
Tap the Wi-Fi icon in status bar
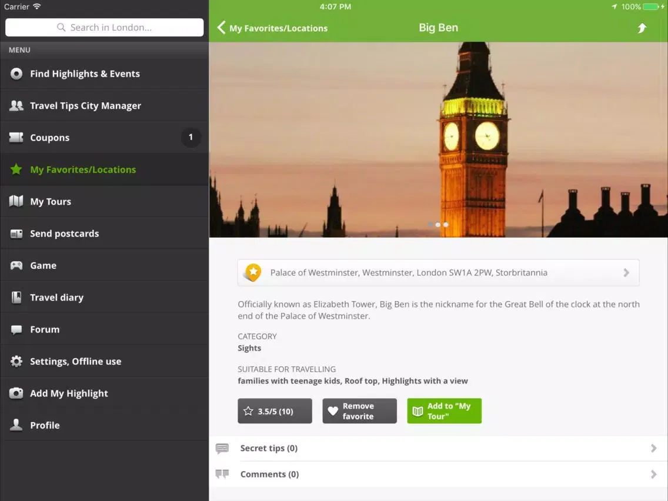[37, 6]
